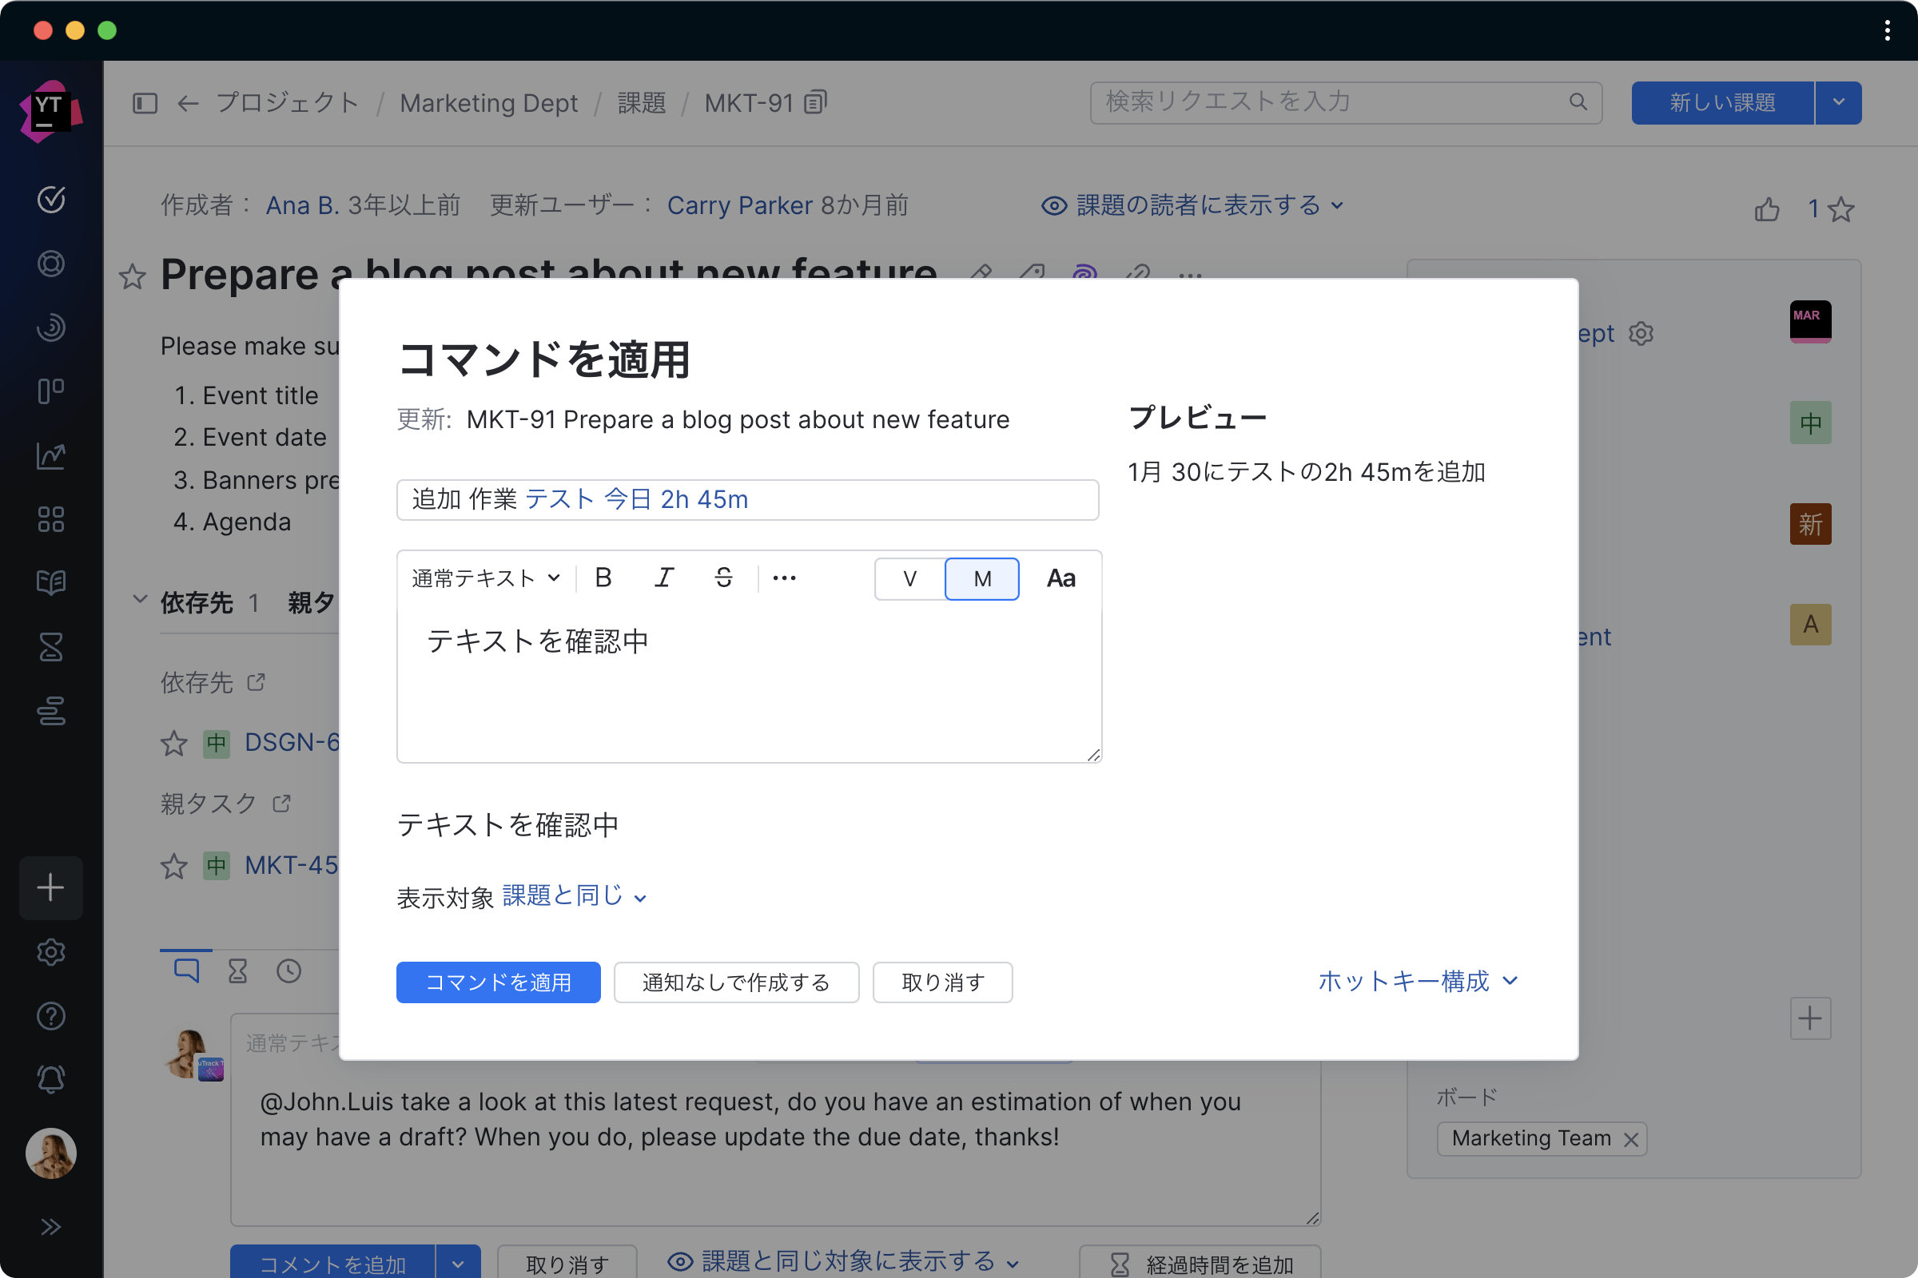The width and height of the screenshot is (1918, 1278).
Task: Expand the 通常テキスト text style dropdown
Action: (x=484, y=577)
